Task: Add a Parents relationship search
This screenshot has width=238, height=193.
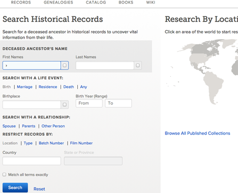Action: pos(28,126)
